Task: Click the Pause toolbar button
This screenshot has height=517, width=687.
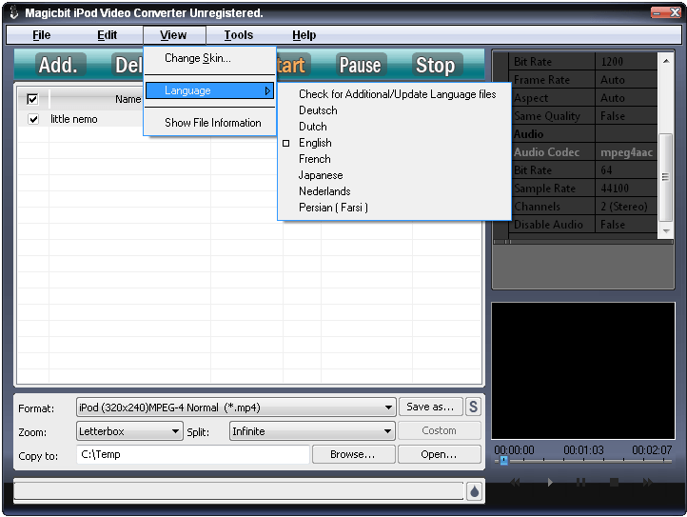Action: [360, 65]
